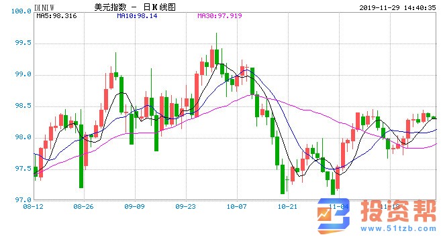
Task: Click the 投资帮 orange brand text
Action: tap(399, 211)
